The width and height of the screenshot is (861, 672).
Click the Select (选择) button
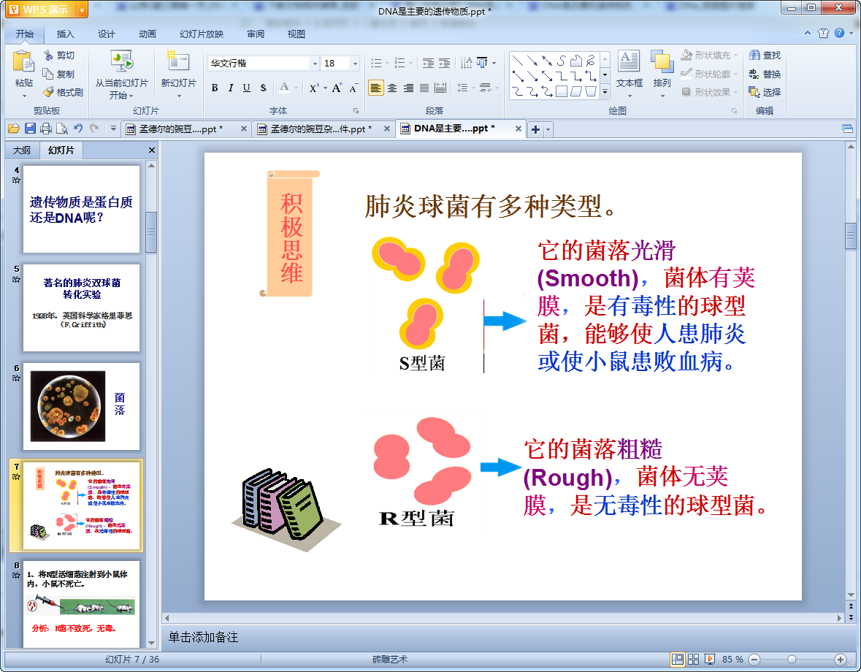(765, 92)
